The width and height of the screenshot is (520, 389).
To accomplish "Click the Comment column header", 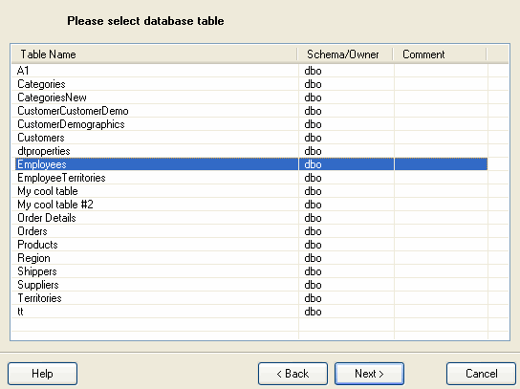I will [x=440, y=54].
